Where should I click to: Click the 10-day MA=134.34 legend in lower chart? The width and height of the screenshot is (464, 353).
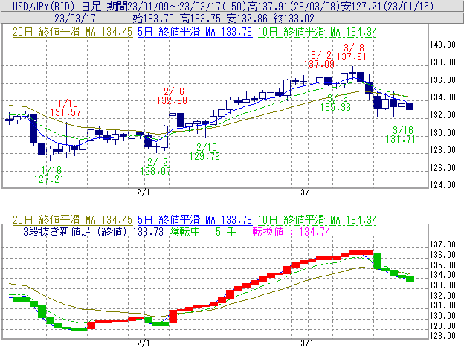pos(318,220)
